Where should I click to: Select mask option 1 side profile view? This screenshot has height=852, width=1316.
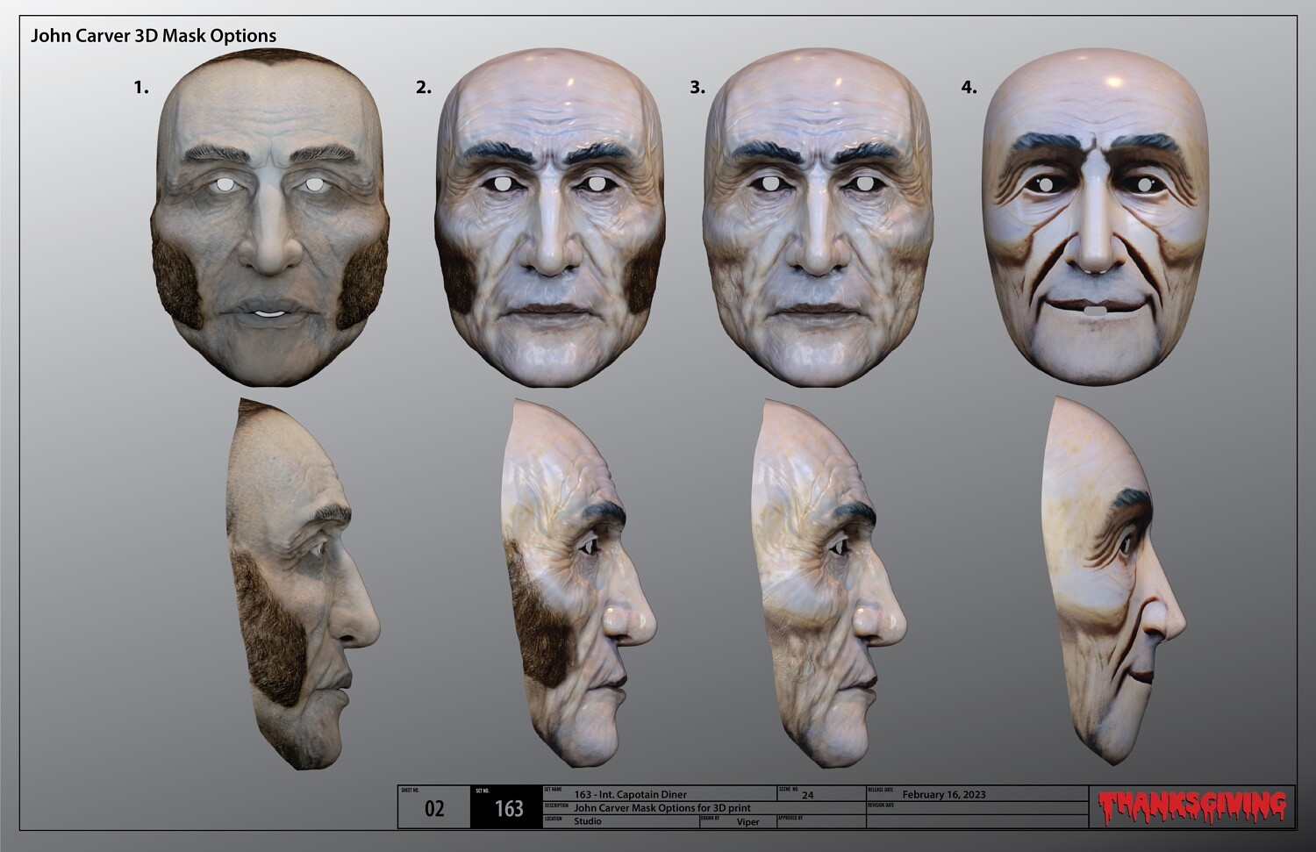pyautogui.click(x=303, y=584)
